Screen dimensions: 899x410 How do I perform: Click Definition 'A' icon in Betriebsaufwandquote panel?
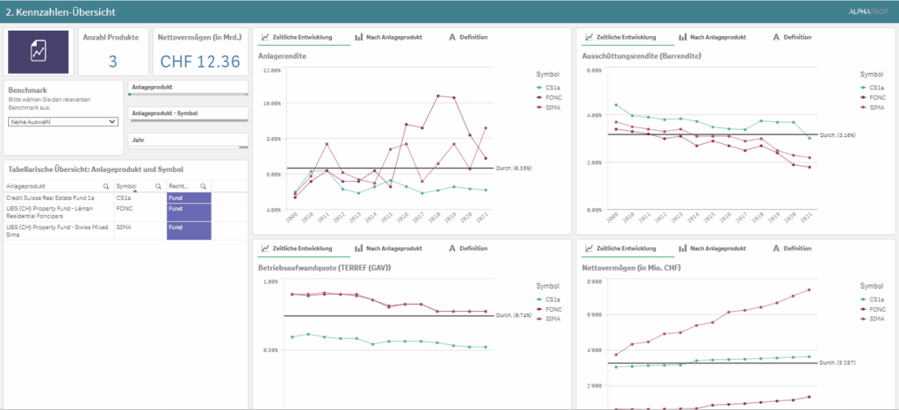[452, 248]
